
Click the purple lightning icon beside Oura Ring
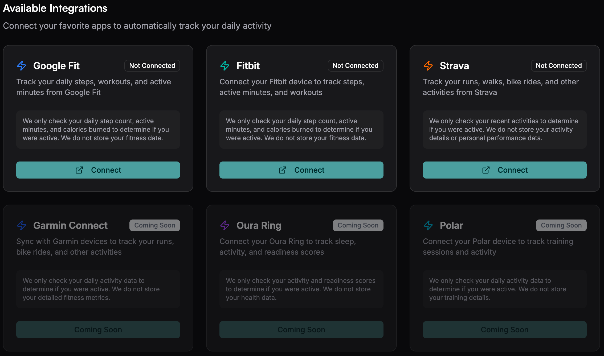[225, 225]
